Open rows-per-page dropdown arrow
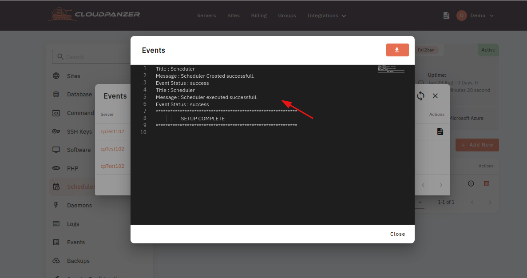Viewport: 527px width, 278px height. point(420,203)
